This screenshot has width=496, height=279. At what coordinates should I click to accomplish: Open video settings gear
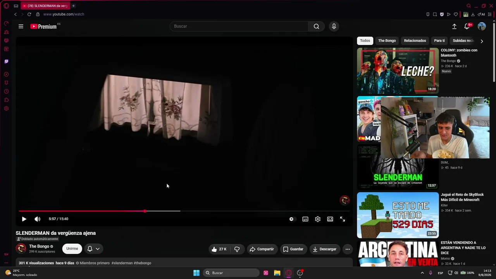click(x=318, y=219)
